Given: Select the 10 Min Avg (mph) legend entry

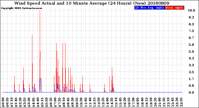Looking at the screenshot, I should pos(149,7).
